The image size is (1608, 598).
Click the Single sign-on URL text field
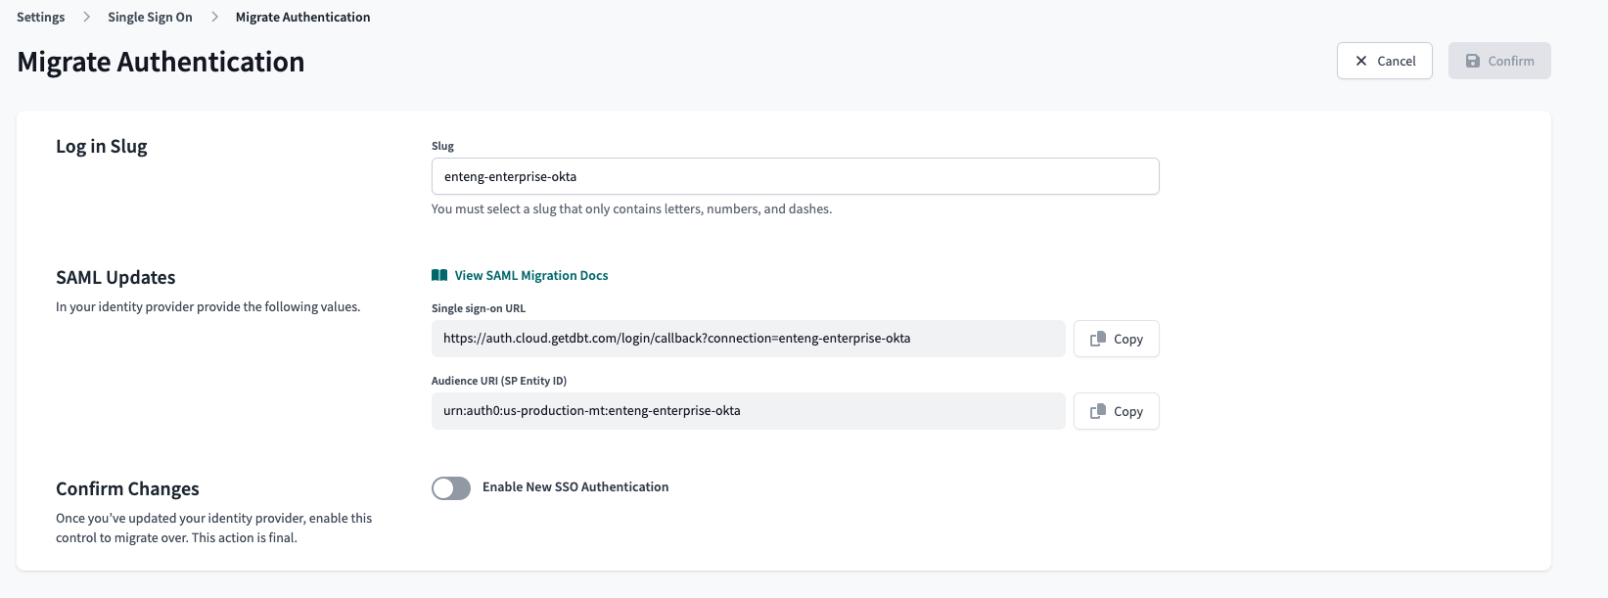[748, 339]
